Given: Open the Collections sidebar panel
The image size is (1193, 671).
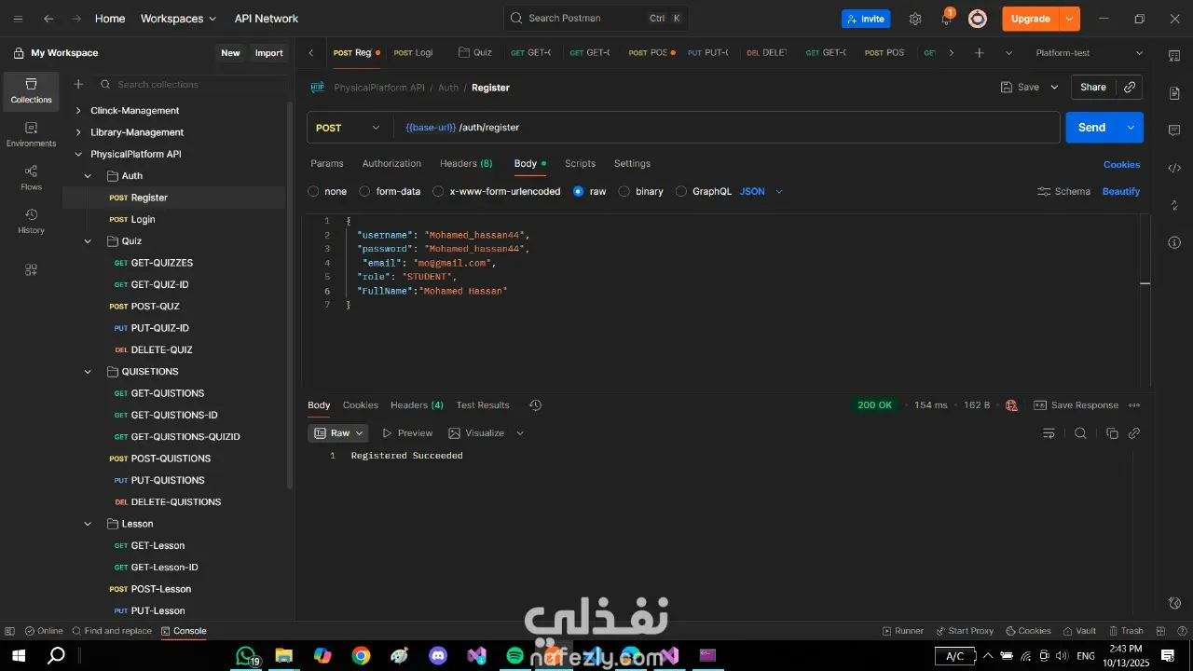Looking at the screenshot, I should coord(32,91).
